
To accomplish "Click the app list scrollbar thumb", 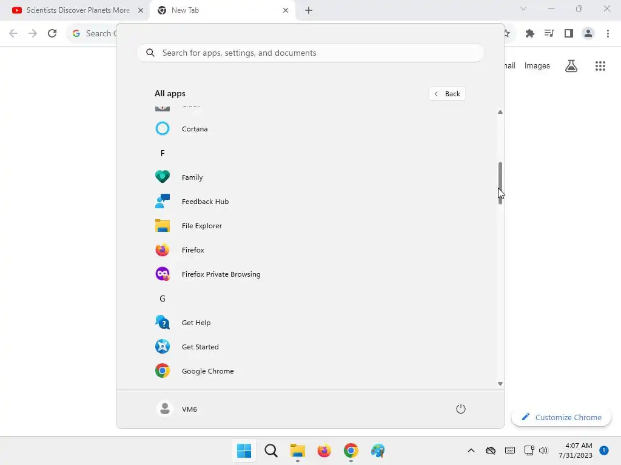I will coord(500,183).
